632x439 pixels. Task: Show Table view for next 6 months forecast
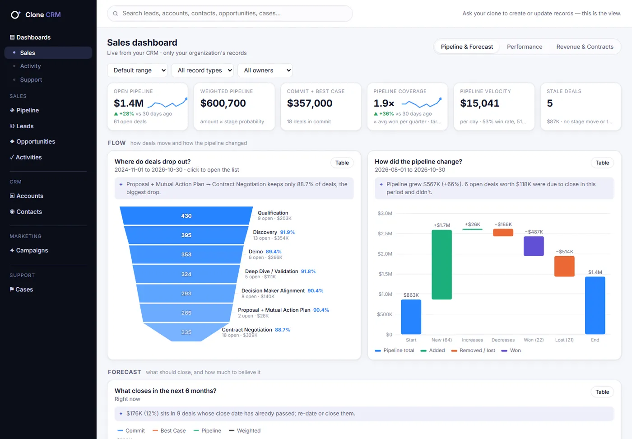[602, 392]
